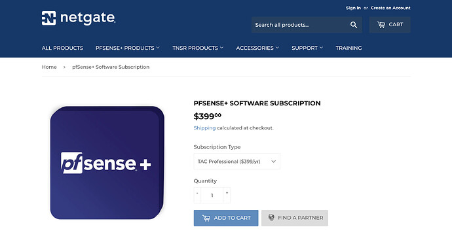Image resolution: width=452 pixels, height=244 pixels.
Task: Expand the Accessories menu
Action: (257, 48)
